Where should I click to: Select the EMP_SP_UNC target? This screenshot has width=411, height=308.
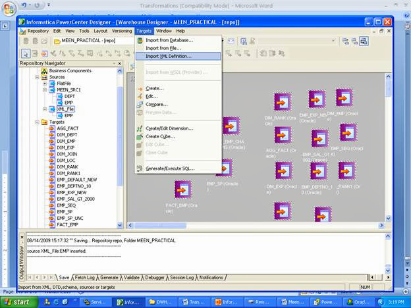tap(70, 218)
